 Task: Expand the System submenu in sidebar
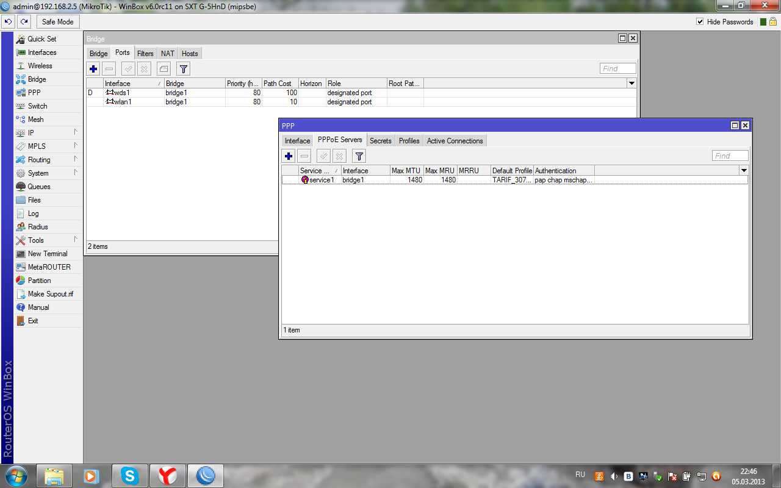point(48,173)
